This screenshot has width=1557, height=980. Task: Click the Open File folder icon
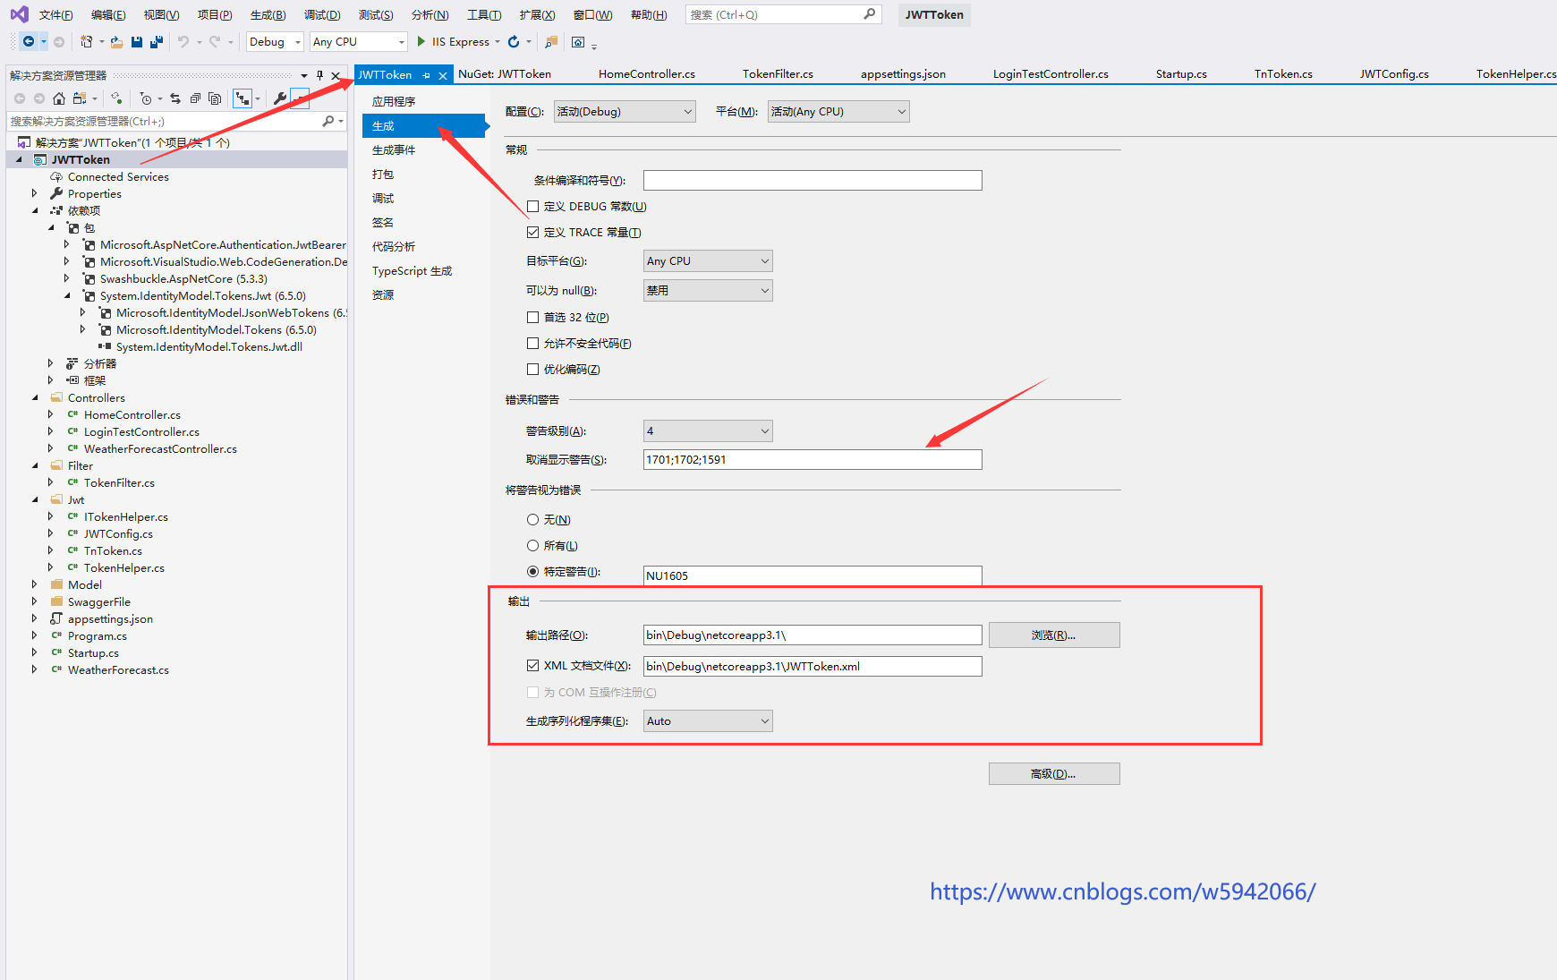click(116, 42)
